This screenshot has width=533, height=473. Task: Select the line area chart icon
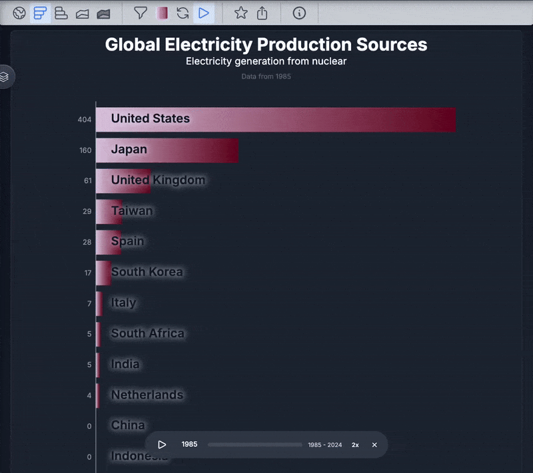click(x=83, y=13)
